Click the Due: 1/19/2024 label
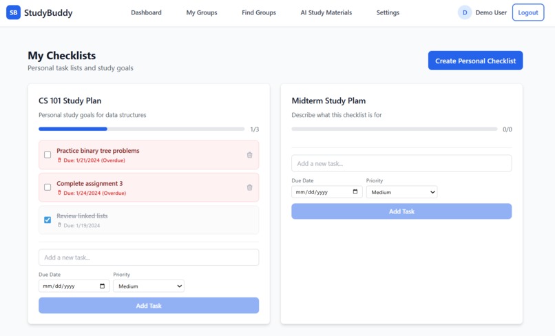Image resolution: width=555 pixels, height=336 pixels. click(82, 226)
